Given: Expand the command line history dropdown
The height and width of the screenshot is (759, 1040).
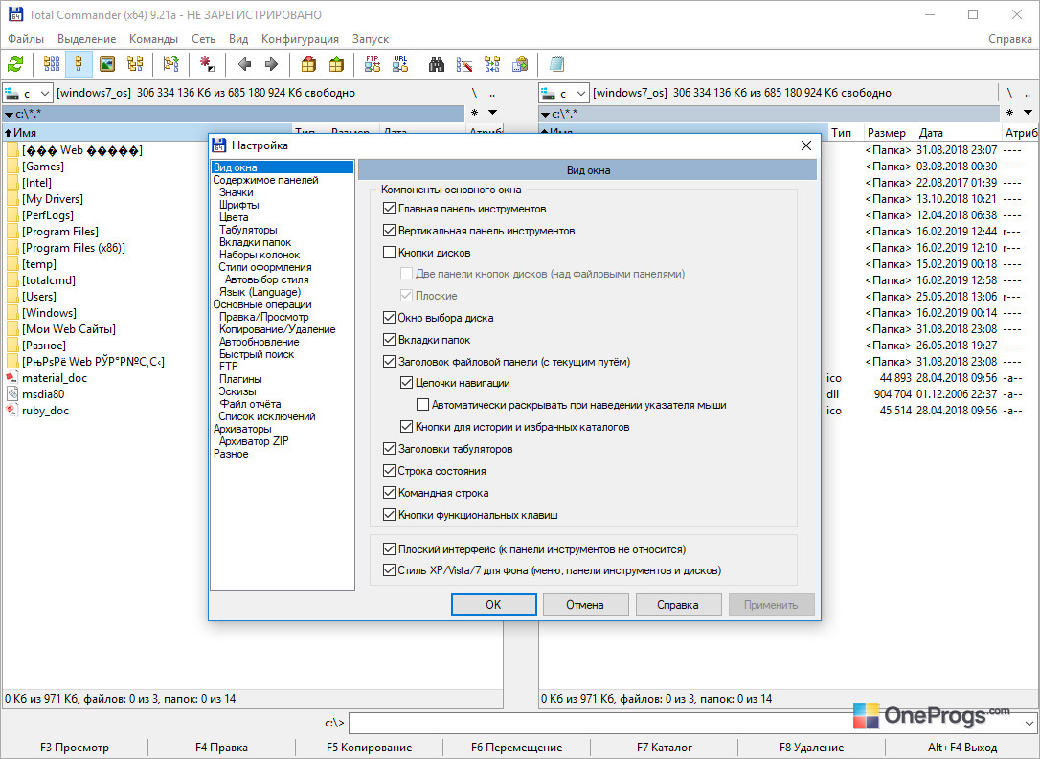Looking at the screenshot, I should coord(1029,723).
